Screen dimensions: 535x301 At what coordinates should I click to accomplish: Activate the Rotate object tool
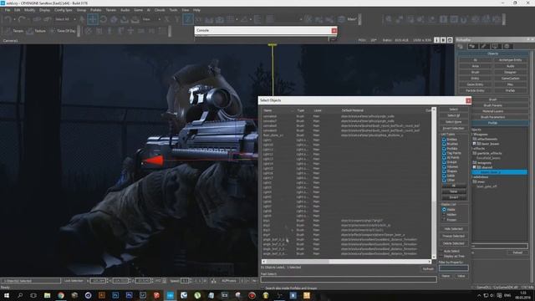coord(103,19)
